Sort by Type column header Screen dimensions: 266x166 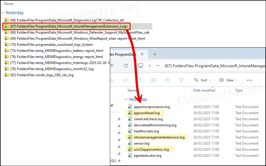pyautogui.click(x=239, y=90)
